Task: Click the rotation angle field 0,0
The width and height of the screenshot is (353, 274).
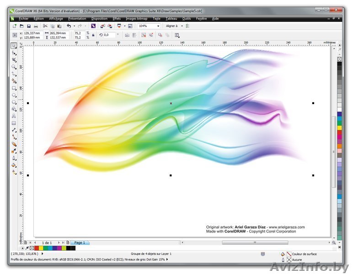Action: coord(109,35)
